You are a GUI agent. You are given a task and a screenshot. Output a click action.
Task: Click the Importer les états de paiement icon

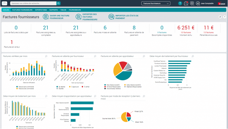(111, 17)
